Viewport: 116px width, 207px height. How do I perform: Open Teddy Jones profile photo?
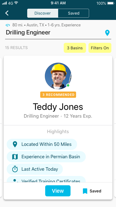pyautogui.click(x=58, y=76)
